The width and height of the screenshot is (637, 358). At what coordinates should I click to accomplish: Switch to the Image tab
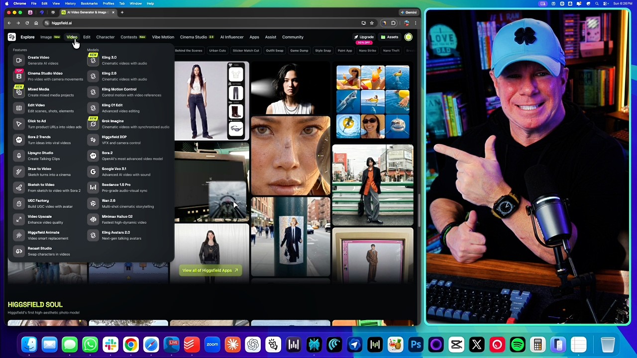tap(46, 37)
